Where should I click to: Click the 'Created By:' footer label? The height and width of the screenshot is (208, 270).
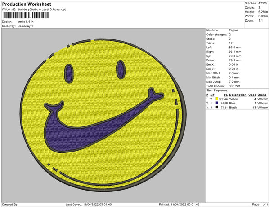point(10,204)
